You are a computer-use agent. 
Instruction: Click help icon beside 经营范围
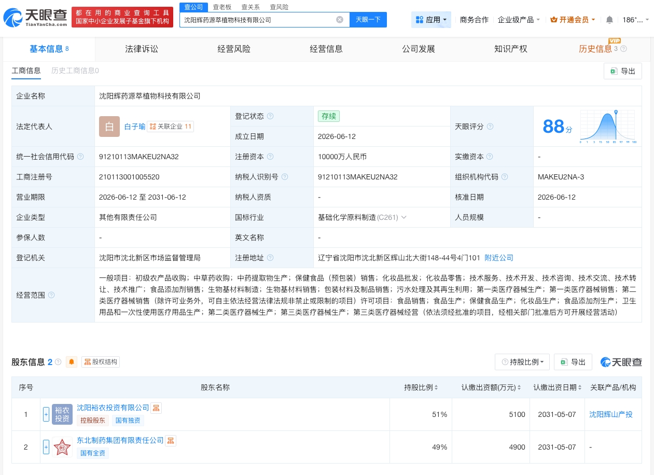coord(51,295)
